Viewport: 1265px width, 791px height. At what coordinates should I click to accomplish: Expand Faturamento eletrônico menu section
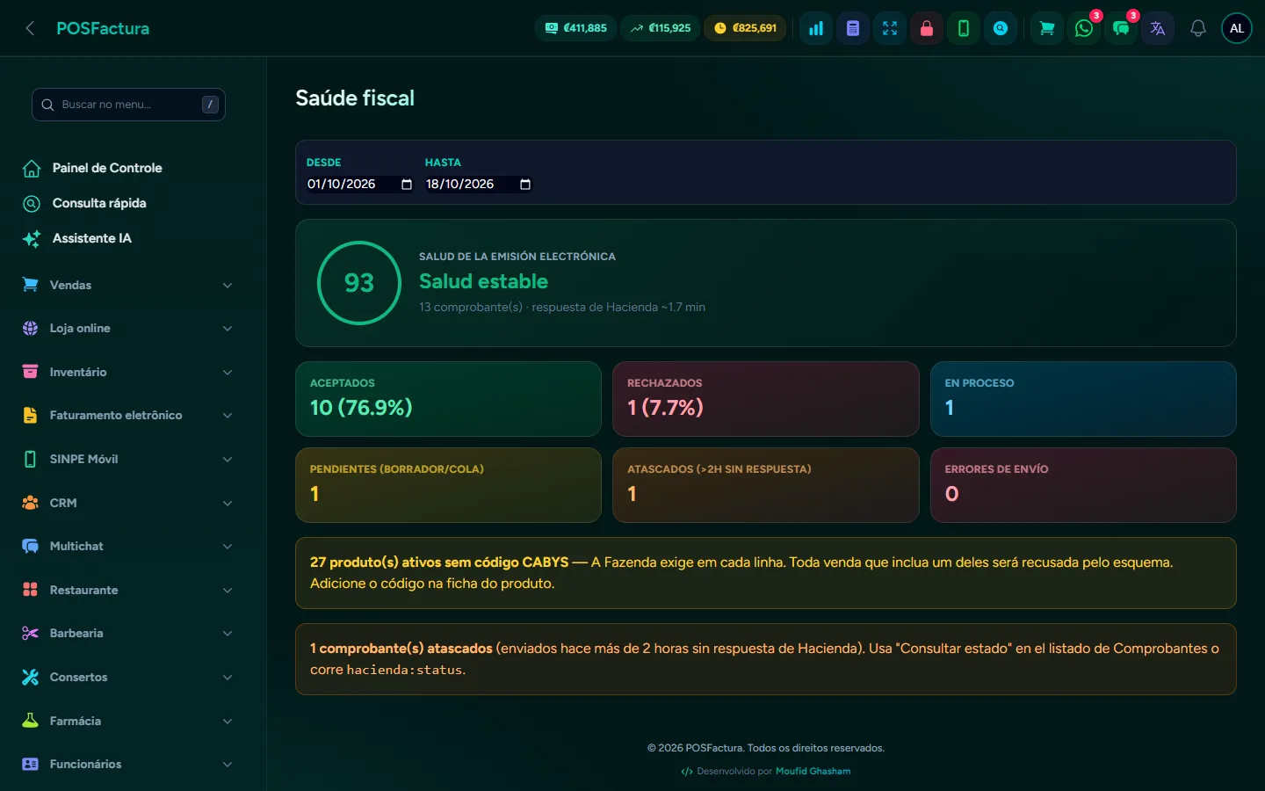coord(128,416)
